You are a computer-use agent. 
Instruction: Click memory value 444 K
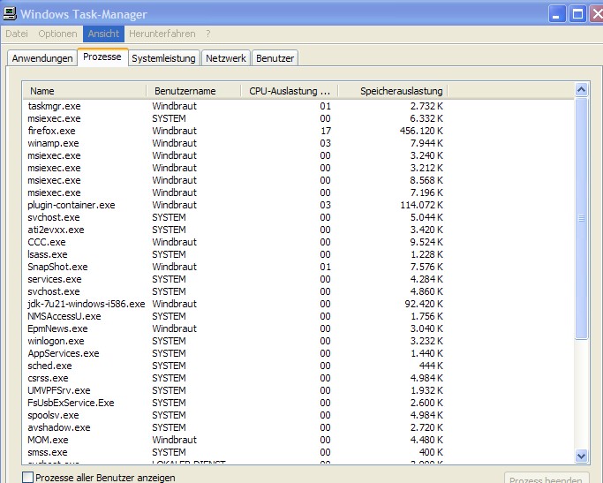431,366
